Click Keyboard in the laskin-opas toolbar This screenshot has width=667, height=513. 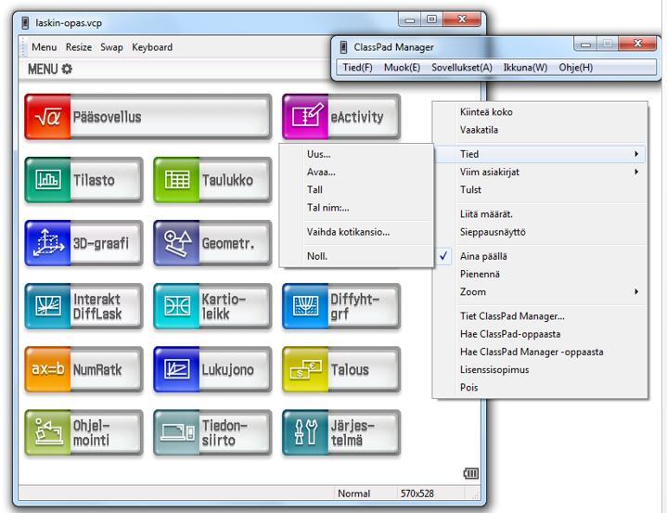coord(152,47)
